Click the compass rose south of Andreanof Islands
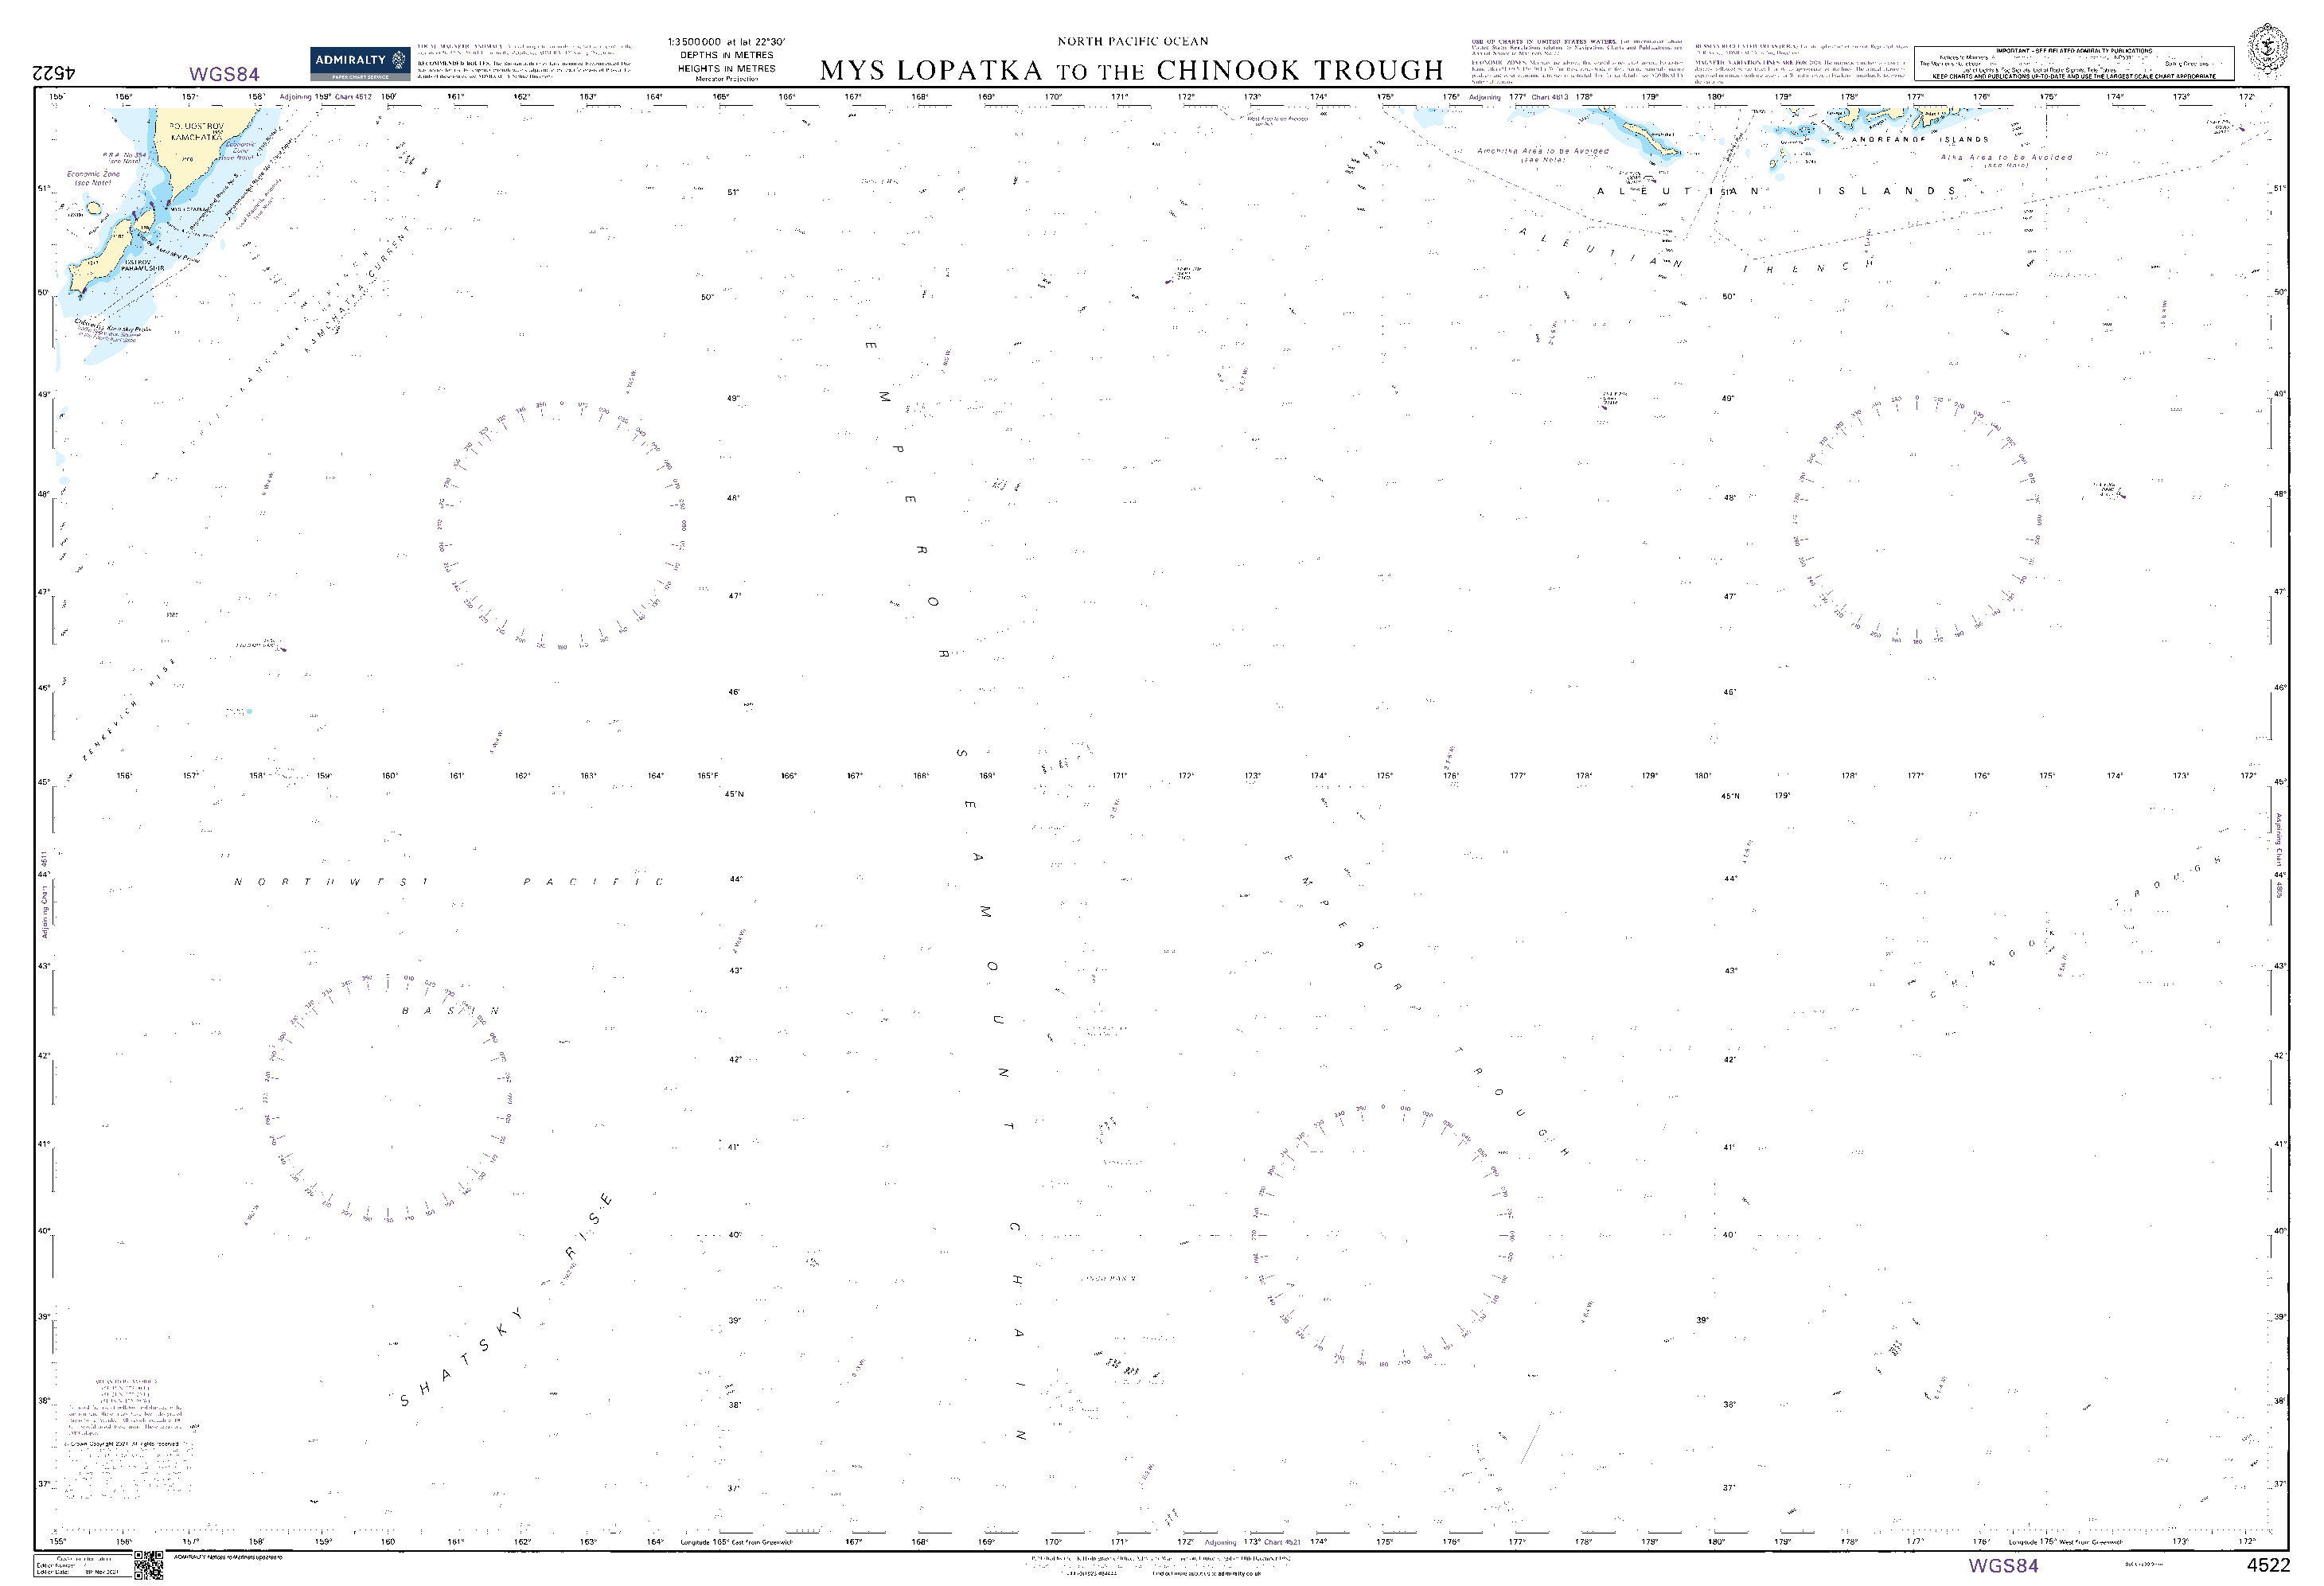 click(x=1917, y=520)
